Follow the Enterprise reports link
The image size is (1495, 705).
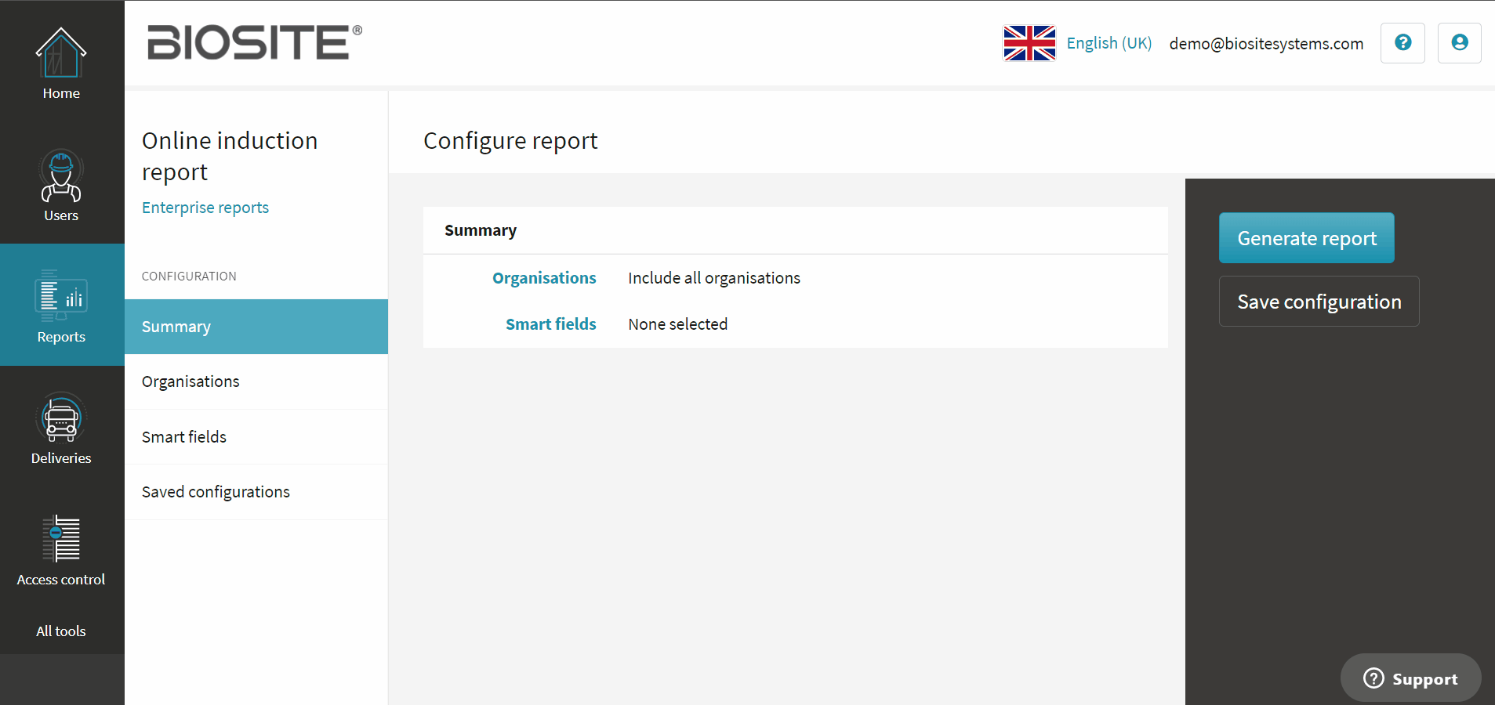pyautogui.click(x=205, y=208)
